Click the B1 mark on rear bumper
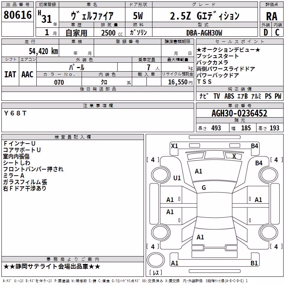 (x=254, y=263)
